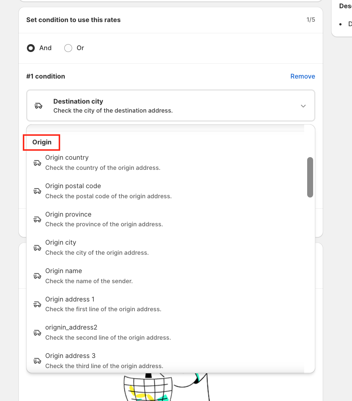Remove the #1 condition
Image resolution: width=352 pixels, height=401 pixels.
(x=302, y=76)
